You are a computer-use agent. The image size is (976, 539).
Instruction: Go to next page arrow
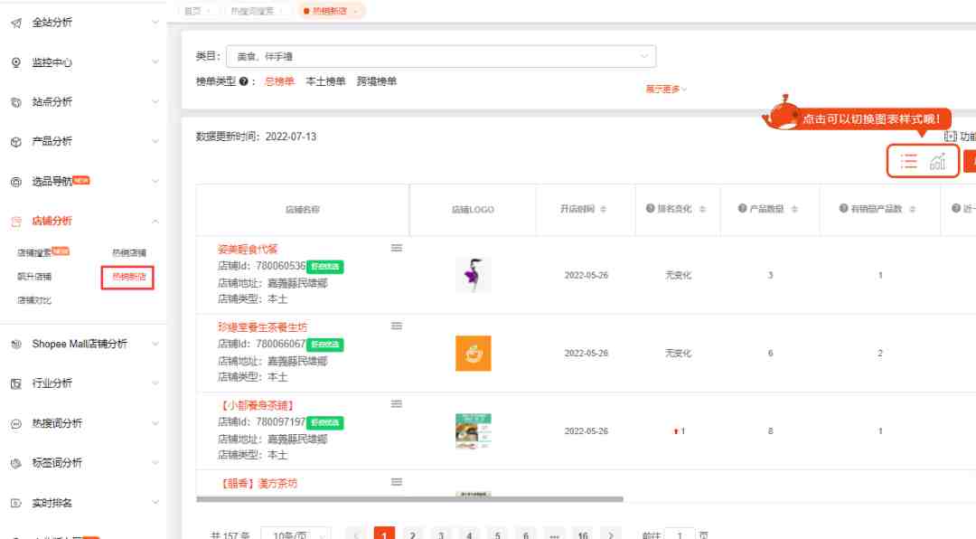click(611, 534)
